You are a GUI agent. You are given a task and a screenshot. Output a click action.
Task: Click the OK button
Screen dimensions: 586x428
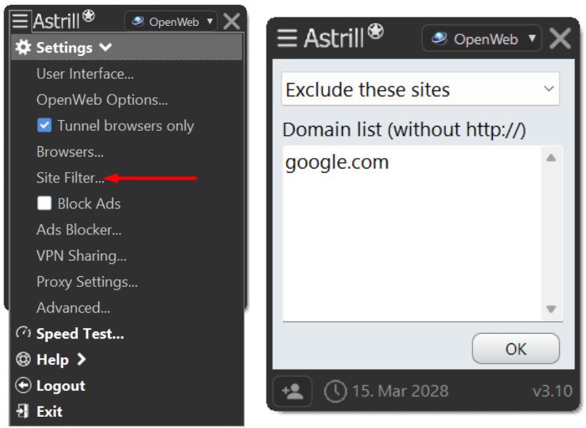click(516, 348)
